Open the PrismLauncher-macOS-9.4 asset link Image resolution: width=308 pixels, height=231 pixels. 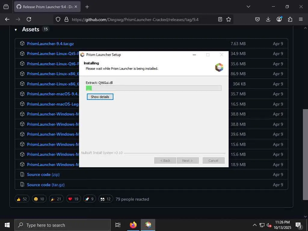[53, 94]
